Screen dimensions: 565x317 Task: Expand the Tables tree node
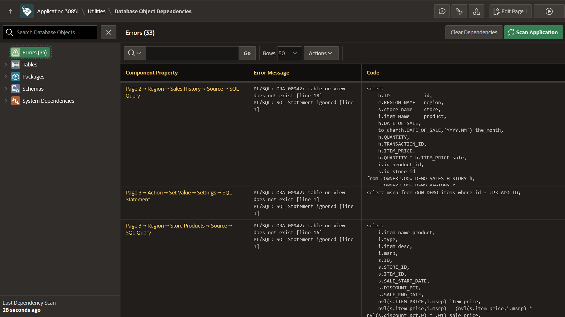click(x=5, y=64)
